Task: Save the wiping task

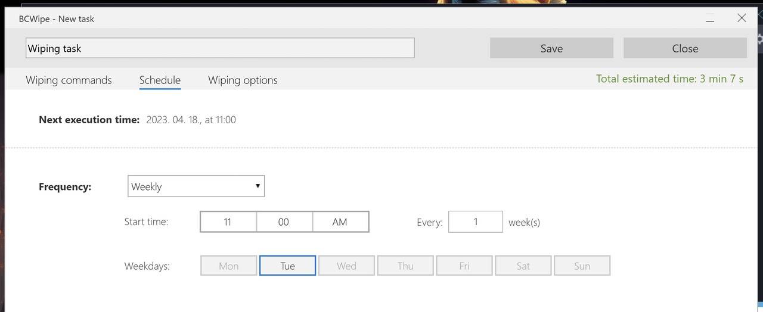Action: pos(551,48)
